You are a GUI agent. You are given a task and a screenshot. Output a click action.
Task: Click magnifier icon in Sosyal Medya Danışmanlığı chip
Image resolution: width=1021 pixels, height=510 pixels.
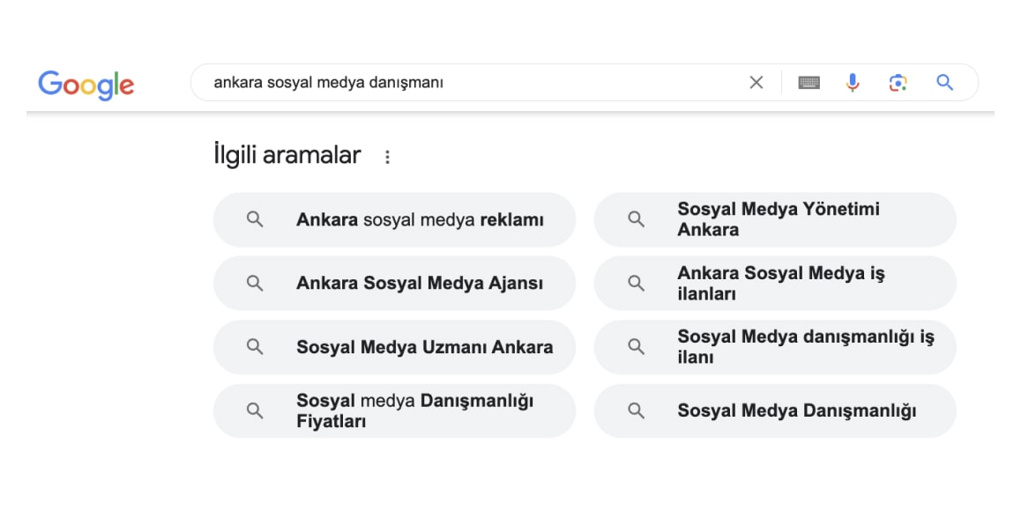(636, 410)
